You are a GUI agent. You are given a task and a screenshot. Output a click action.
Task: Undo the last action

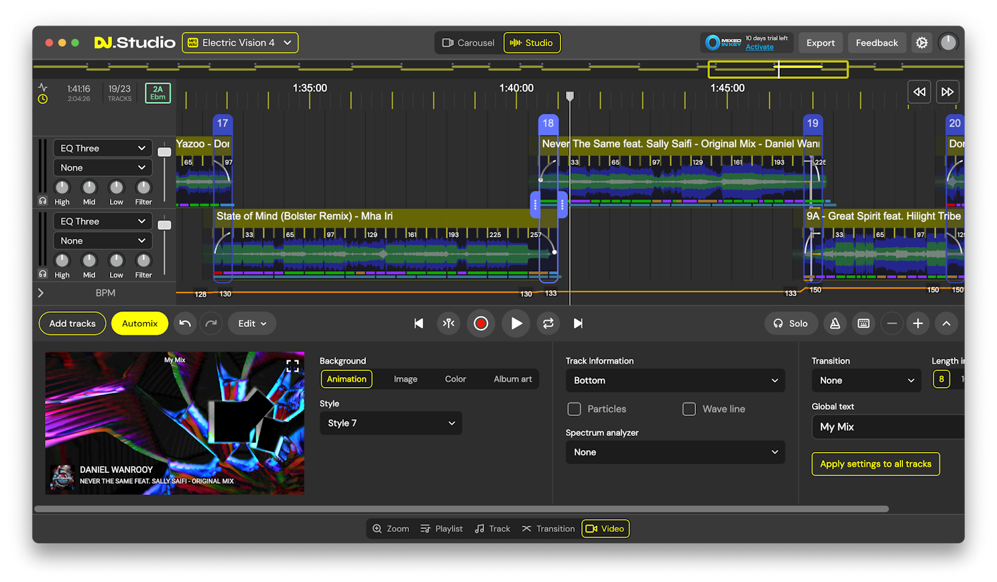[x=185, y=323]
